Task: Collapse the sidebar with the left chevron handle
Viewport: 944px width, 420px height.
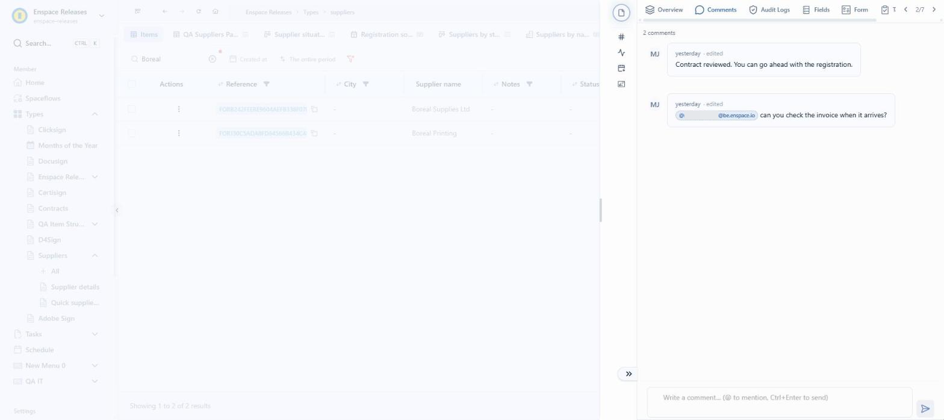Action: click(x=117, y=210)
